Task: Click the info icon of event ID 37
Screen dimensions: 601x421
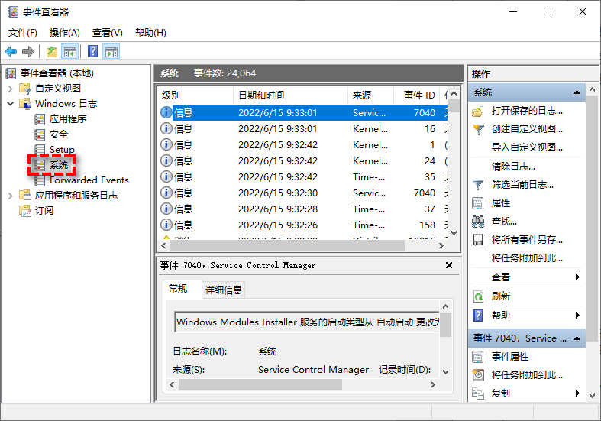Action: click(x=166, y=209)
